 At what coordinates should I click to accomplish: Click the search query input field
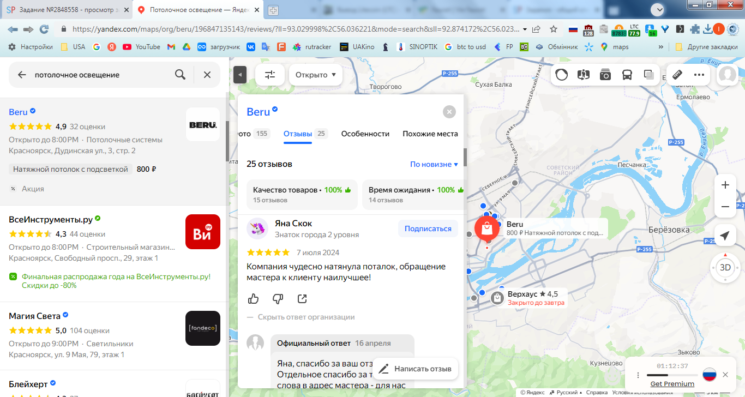coord(101,75)
